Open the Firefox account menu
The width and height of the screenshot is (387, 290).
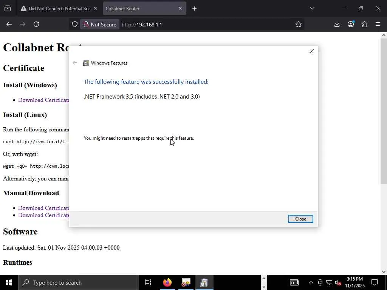pyautogui.click(x=351, y=24)
